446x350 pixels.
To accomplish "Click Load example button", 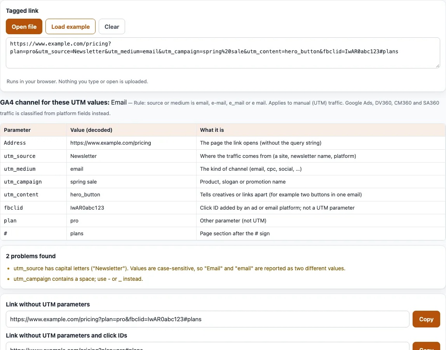I will tap(70, 26).
